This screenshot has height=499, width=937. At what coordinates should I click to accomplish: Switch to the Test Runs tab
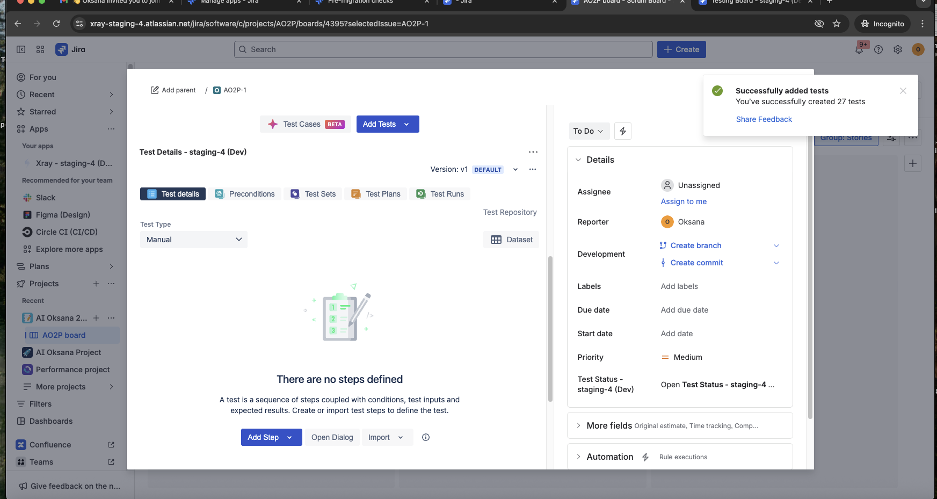point(440,194)
